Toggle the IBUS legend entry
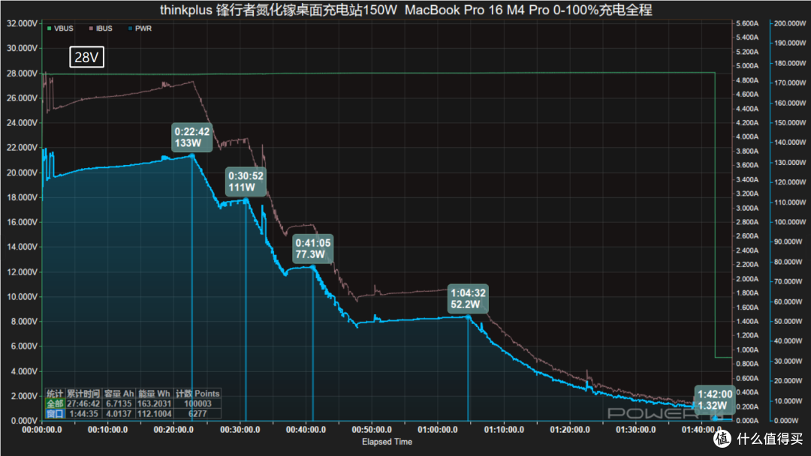The width and height of the screenshot is (811, 456). 101,28
